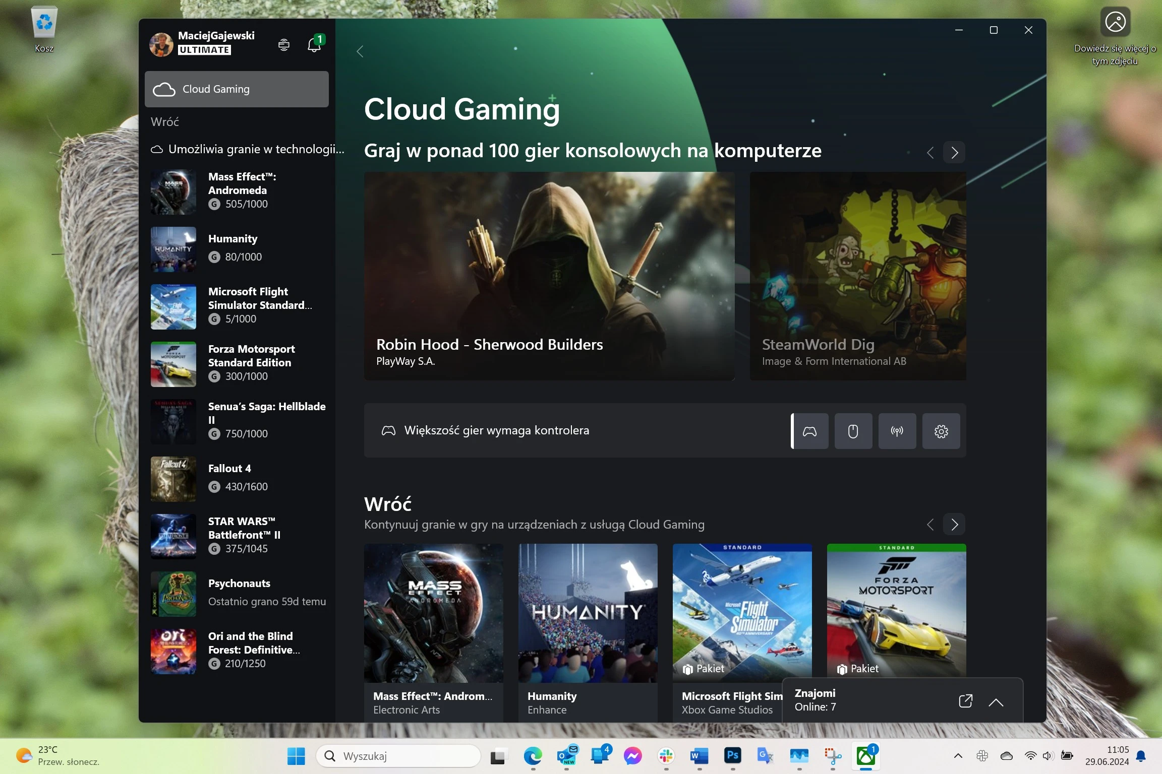Maximize the Xbox app window
The height and width of the screenshot is (774, 1162).
tap(994, 30)
